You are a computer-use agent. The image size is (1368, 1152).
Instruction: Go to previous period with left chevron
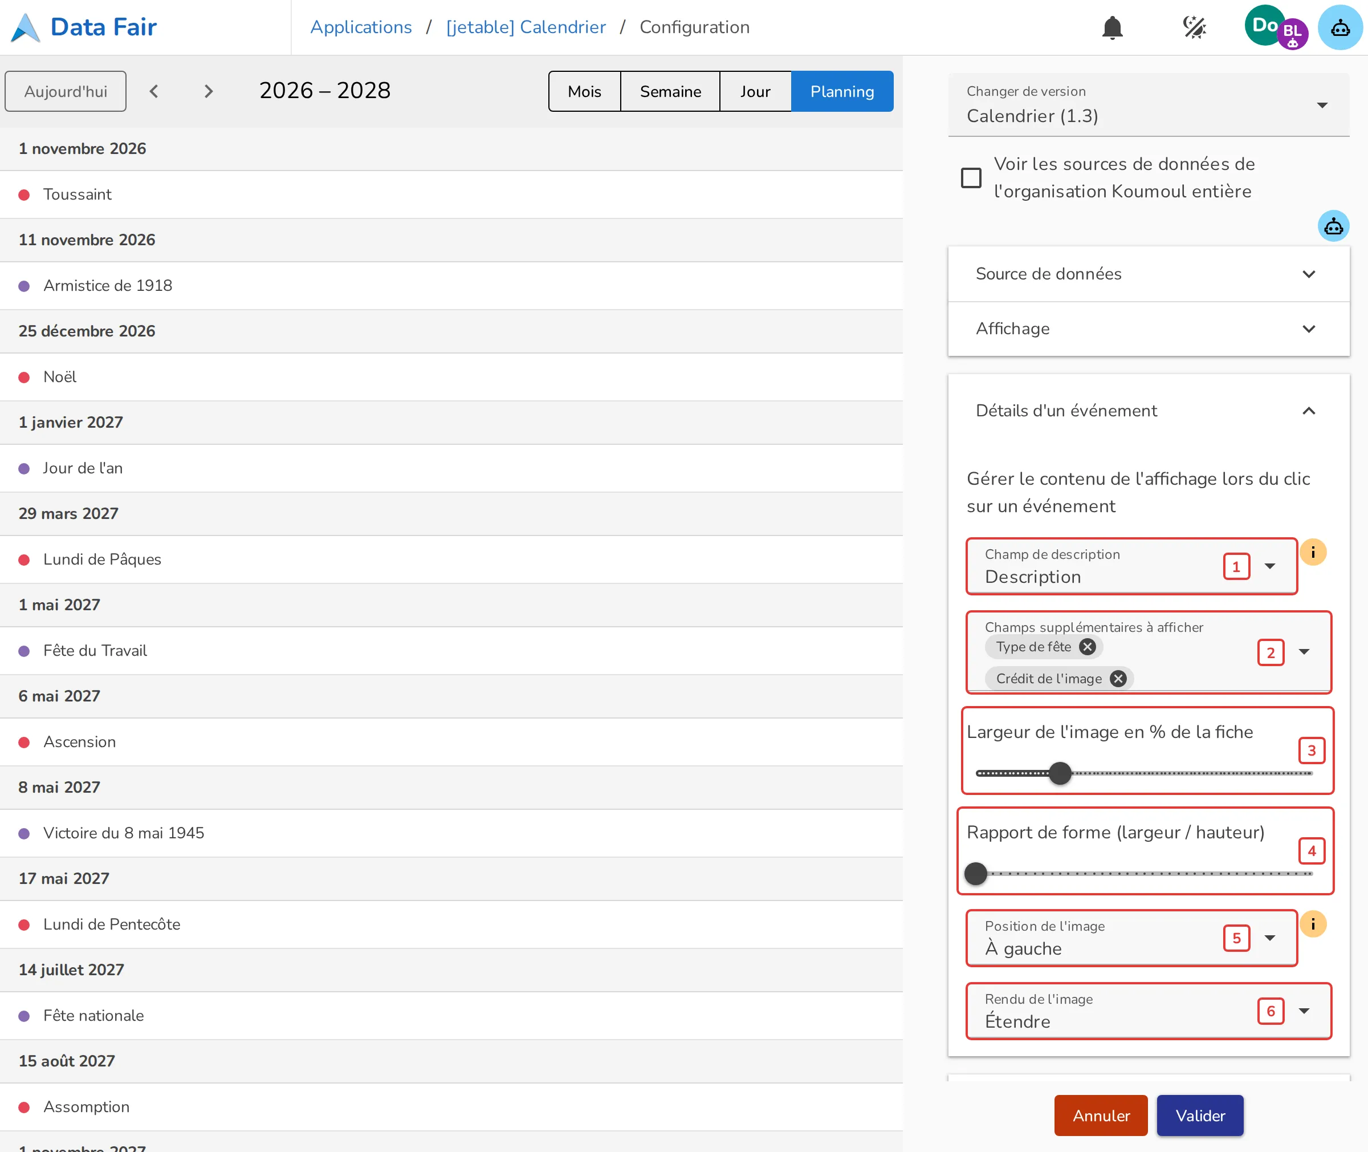(x=154, y=91)
